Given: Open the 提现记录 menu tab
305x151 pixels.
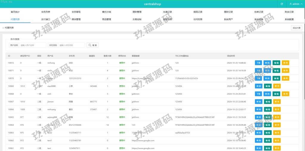Looking at the screenshot, I should 198,12.
